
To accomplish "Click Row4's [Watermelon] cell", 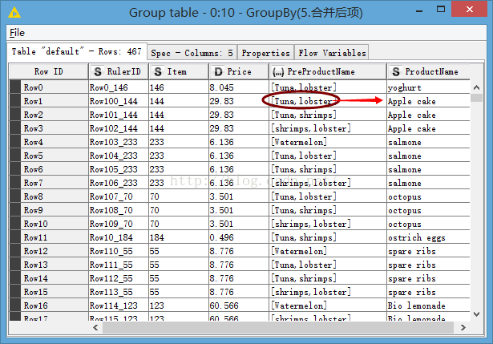I will pos(328,142).
